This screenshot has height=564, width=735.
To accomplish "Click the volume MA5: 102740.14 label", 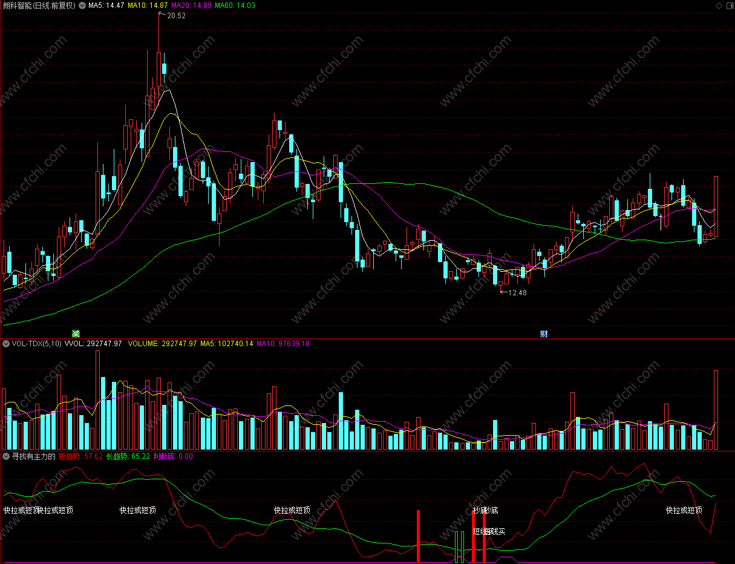I will (227, 344).
